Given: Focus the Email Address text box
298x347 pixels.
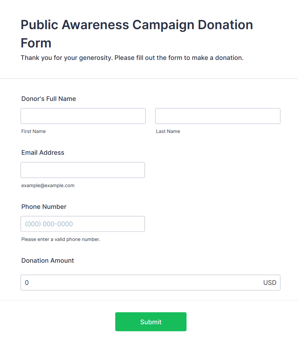Looking at the screenshot, I should point(83,170).
